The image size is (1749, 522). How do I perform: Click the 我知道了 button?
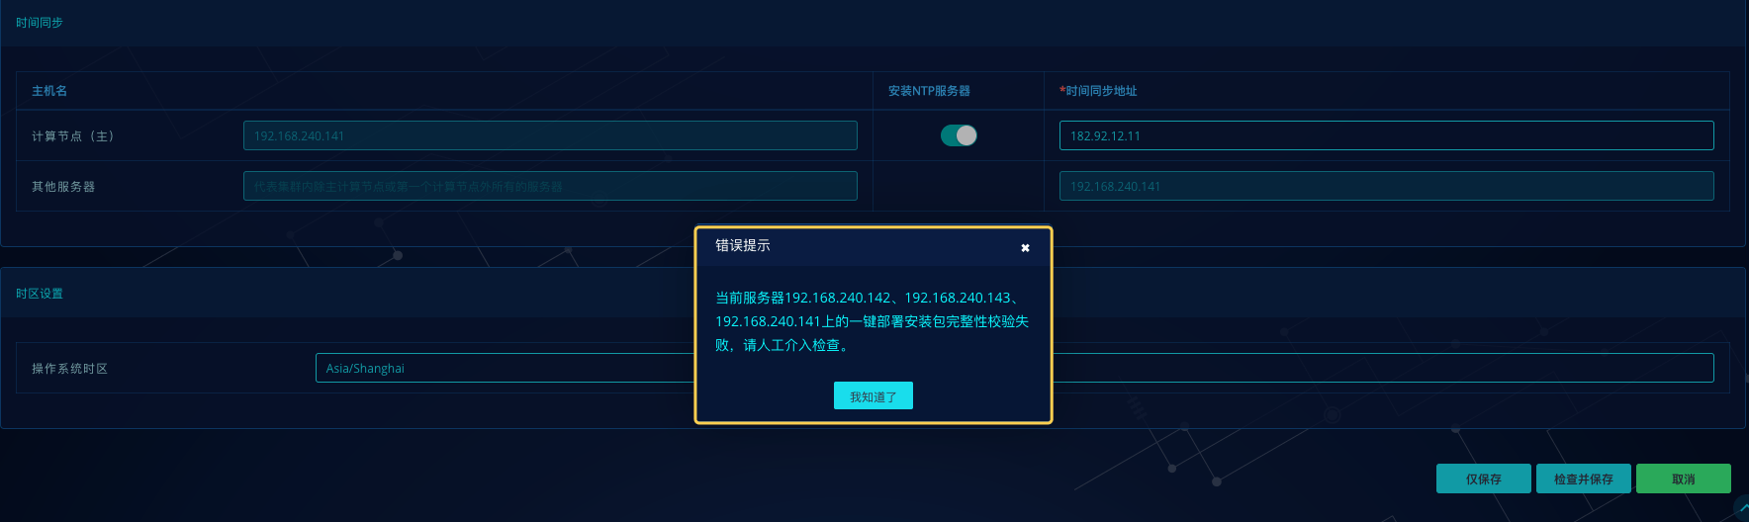click(x=874, y=395)
